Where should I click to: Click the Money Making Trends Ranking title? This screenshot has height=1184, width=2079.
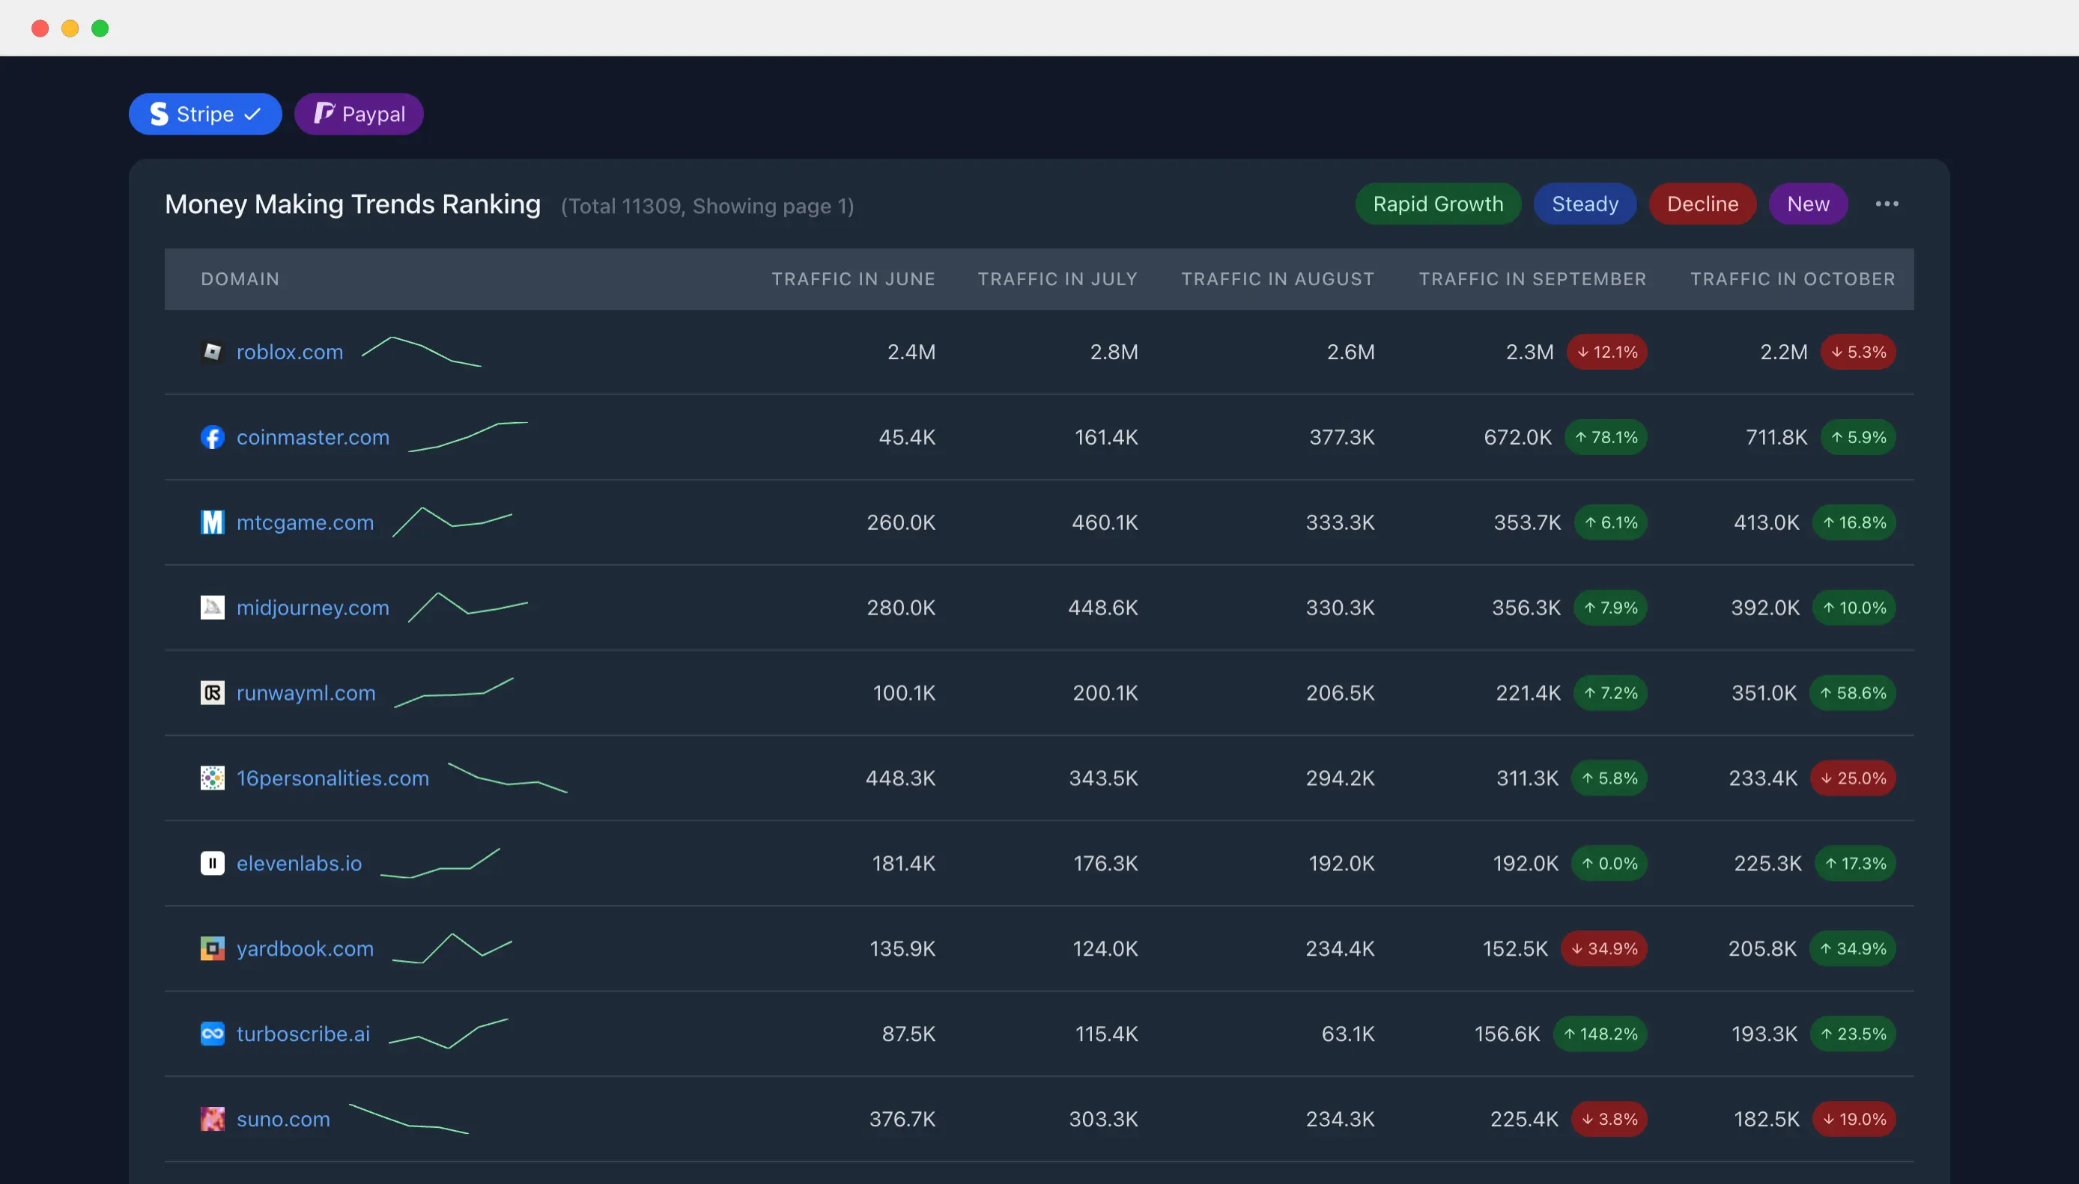tap(353, 203)
